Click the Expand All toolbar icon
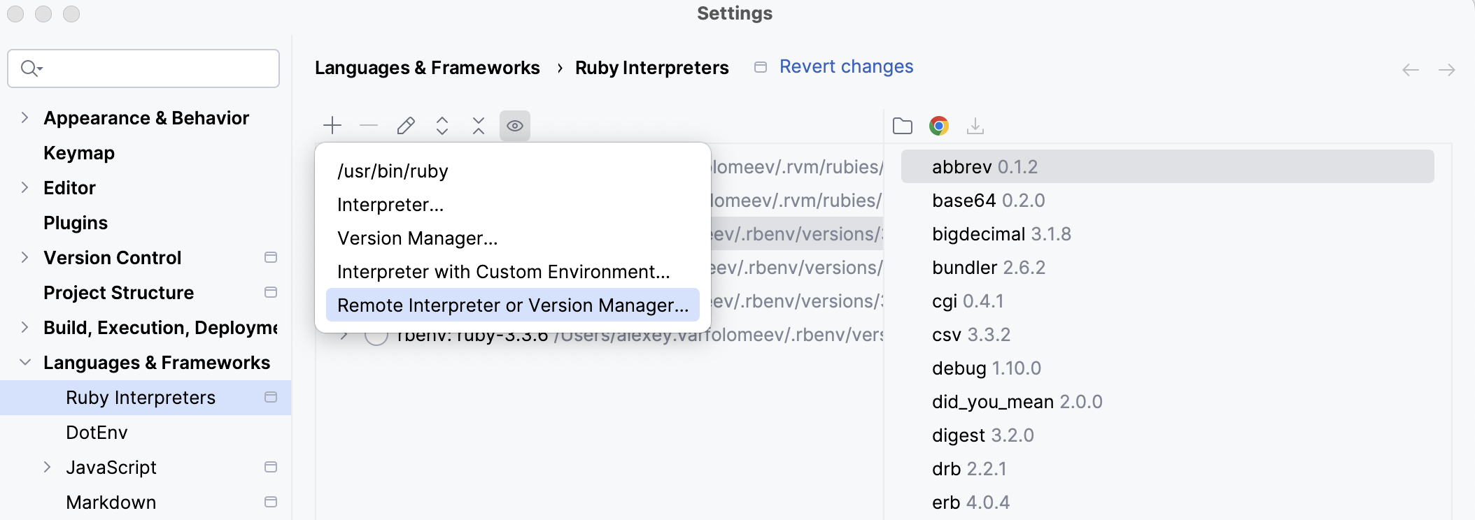Screen dimensions: 1475x520 [442, 126]
